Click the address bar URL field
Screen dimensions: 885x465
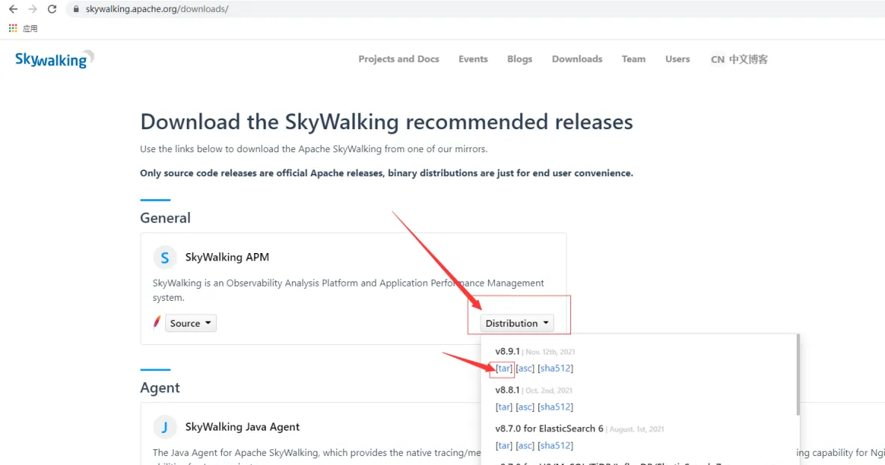[x=474, y=9]
